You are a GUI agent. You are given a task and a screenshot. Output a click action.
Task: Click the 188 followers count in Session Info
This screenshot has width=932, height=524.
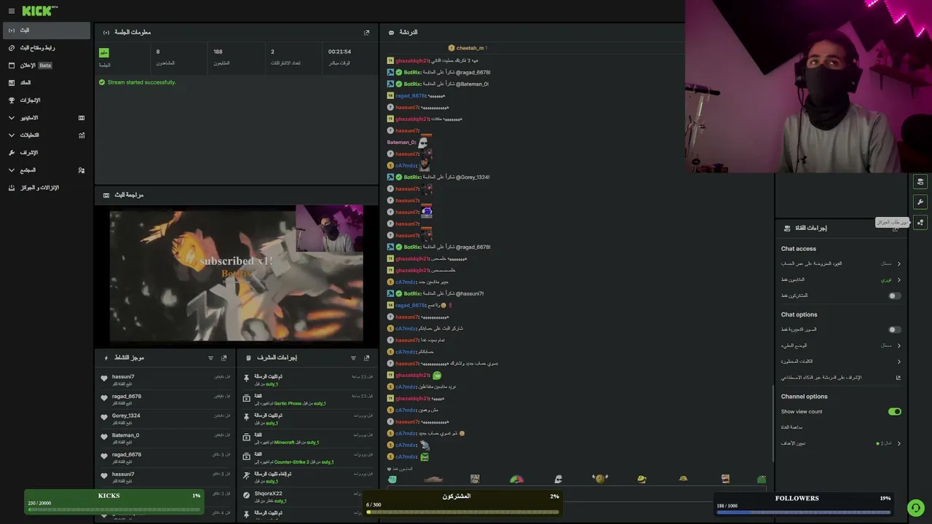point(218,52)
